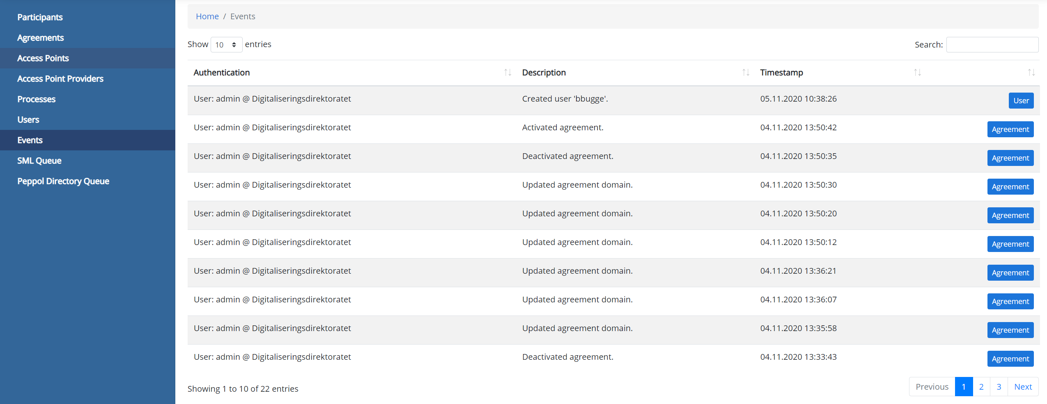Go to Agreements in the sidebar

40,38
